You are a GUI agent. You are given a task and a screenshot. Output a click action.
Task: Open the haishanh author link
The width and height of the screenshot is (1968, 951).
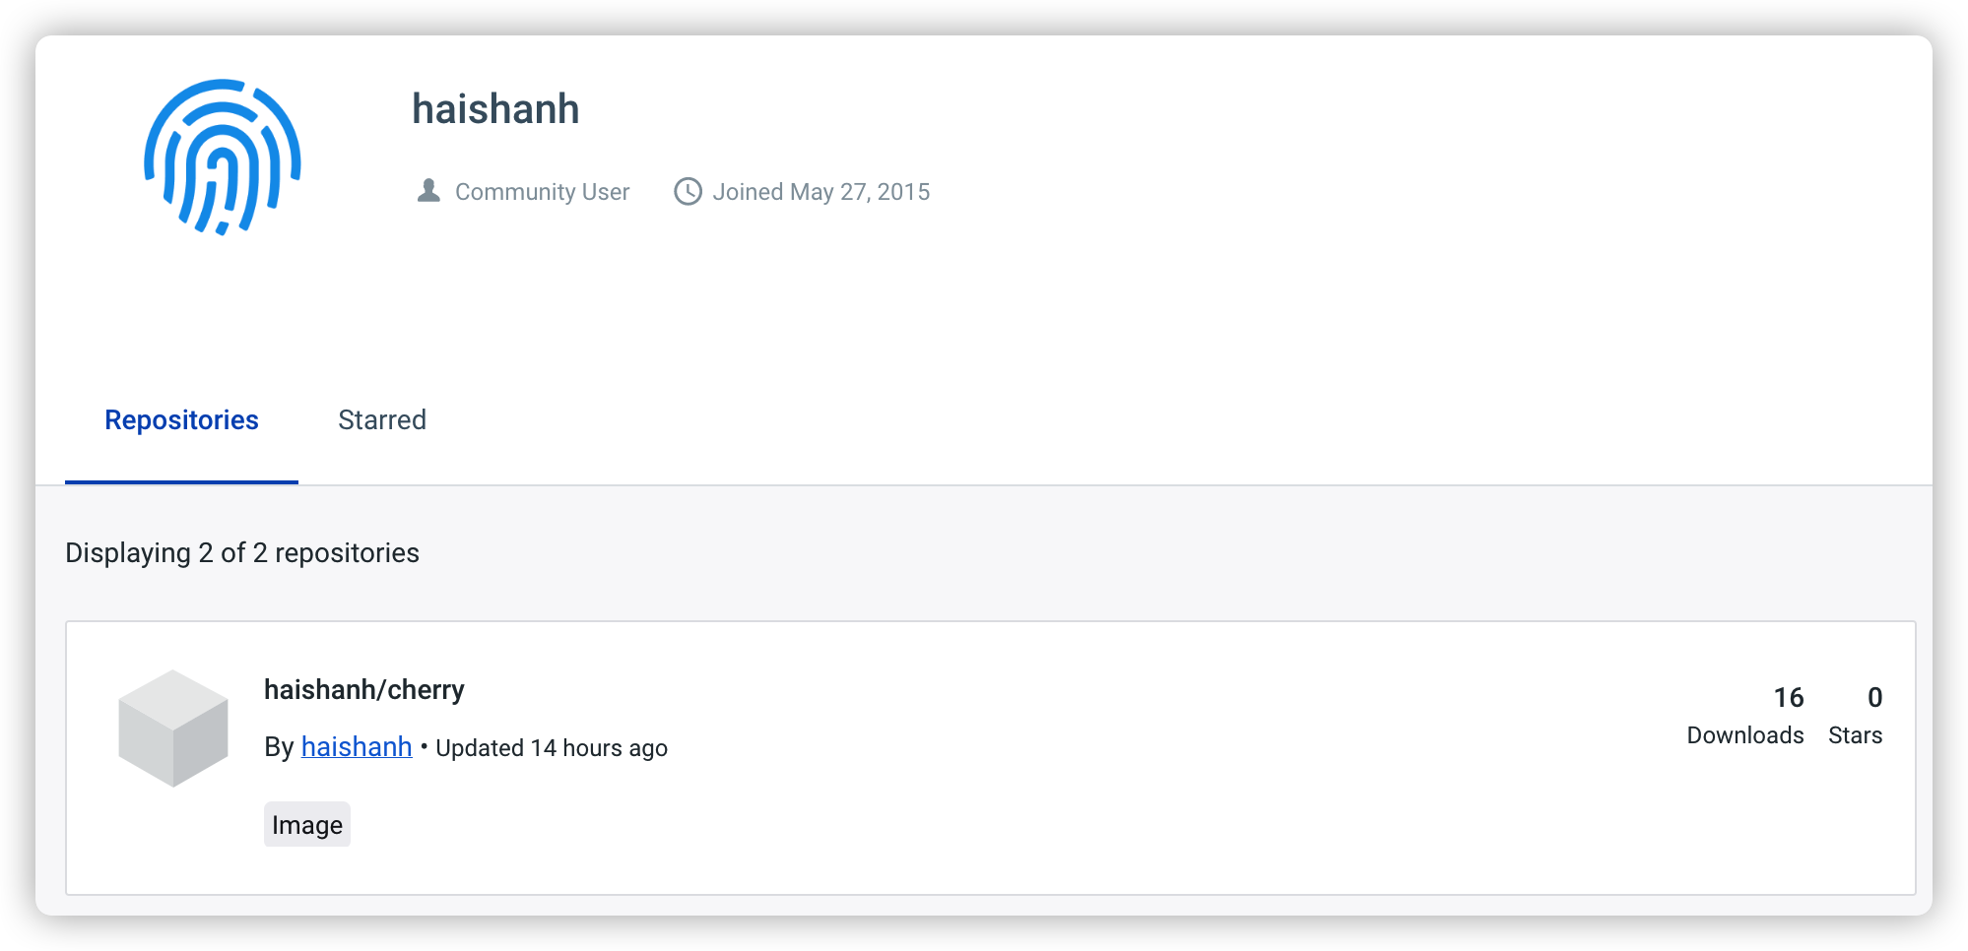click(x=357, y=747)
